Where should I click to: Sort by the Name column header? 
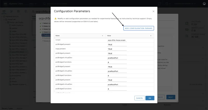[x=57, y=36]
